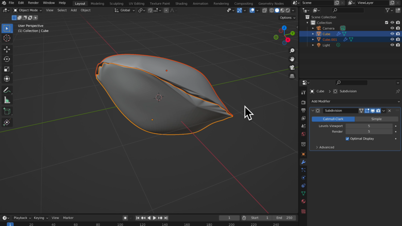Disable the Optimal Display checkbox
This screenshot has height=226, width=402.
pos(347,139)
